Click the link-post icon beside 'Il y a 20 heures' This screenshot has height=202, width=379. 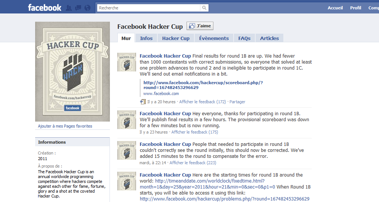click(x=143, y=102)
